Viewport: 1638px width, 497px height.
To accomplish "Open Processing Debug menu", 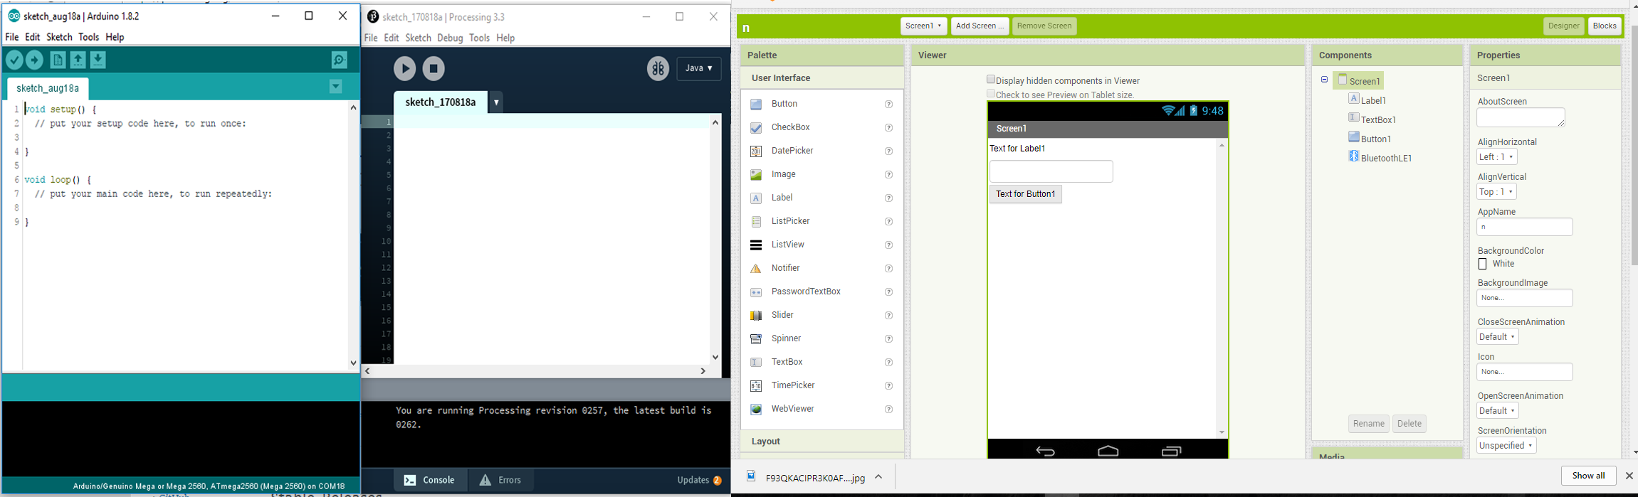I will [450, 38].
